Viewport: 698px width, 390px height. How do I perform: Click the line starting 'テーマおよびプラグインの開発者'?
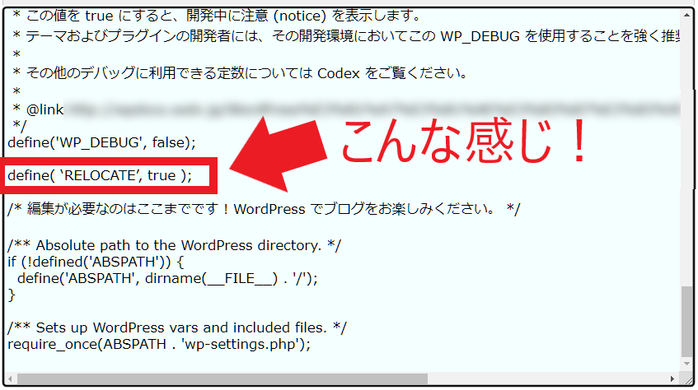click(x=347, y=35)
